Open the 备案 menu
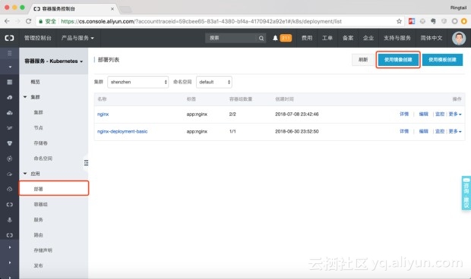The width and height of the screenshot is (471, 279). (348, 38)
